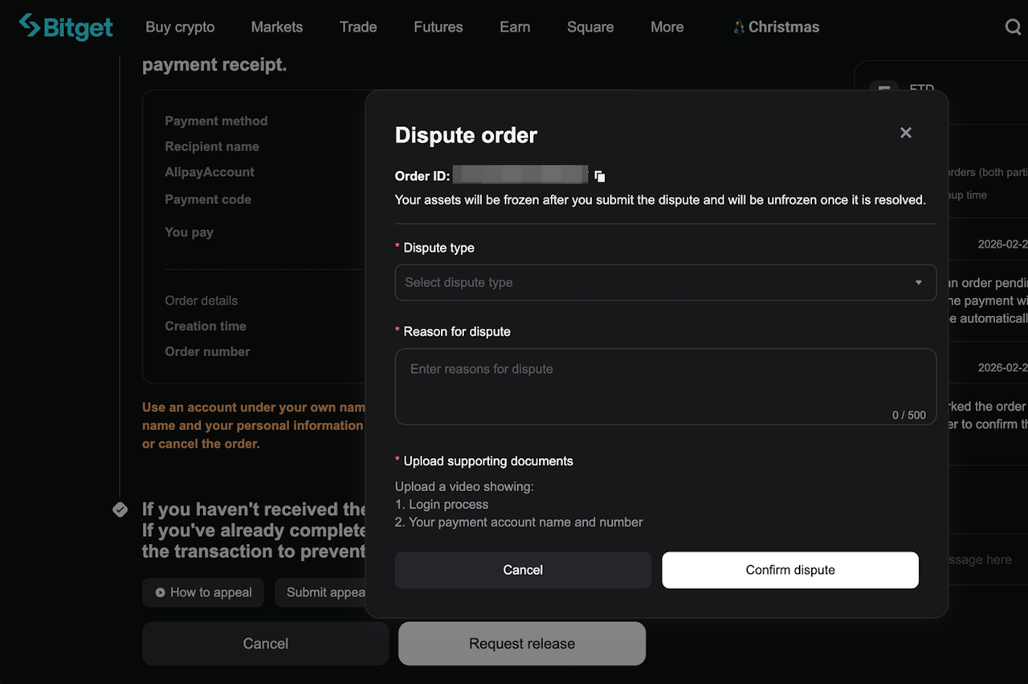Open the Markets menu
The width and height of the screenshot is (1028, 684).
click(x=276, y=27)
